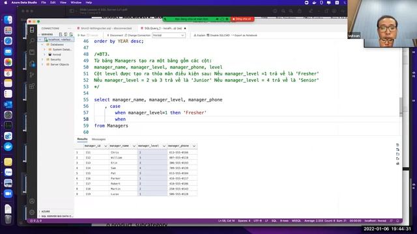Click Export as Notebook
Screen dimensions: 417x234
coord(244,35)
